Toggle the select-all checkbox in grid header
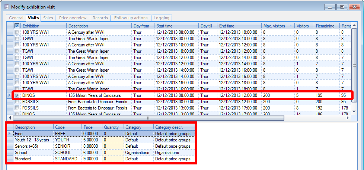 click(x=17, y=26)
